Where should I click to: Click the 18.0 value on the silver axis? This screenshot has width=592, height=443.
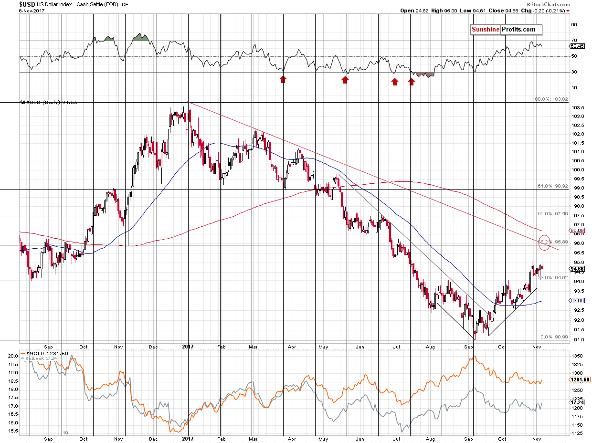13,390
